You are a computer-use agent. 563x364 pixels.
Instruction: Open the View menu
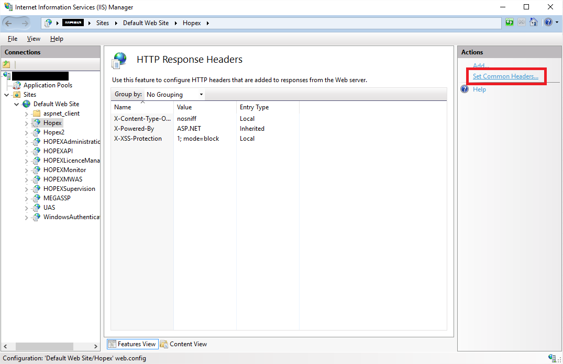tap(34, 39)
